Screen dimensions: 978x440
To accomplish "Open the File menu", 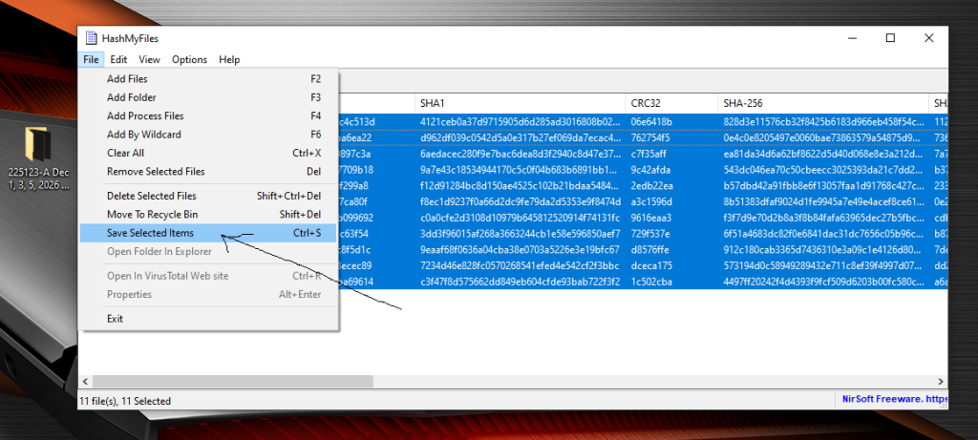I will click(x=91, y=60).
